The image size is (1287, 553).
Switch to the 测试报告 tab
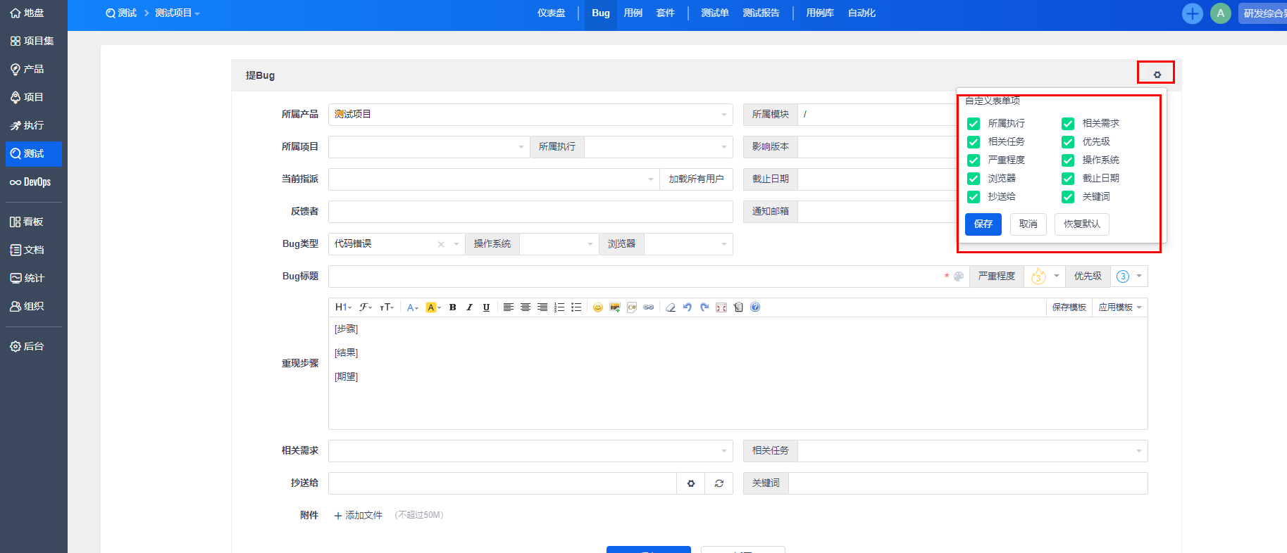coord(761,13)
